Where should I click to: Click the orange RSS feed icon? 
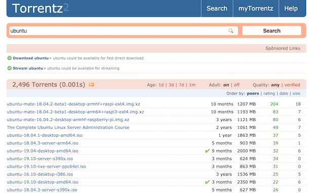(x=91, y=85)
